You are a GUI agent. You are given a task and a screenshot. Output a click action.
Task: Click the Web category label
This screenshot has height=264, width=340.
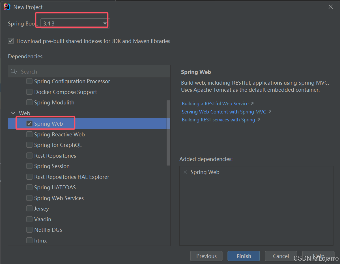[25, 113]
